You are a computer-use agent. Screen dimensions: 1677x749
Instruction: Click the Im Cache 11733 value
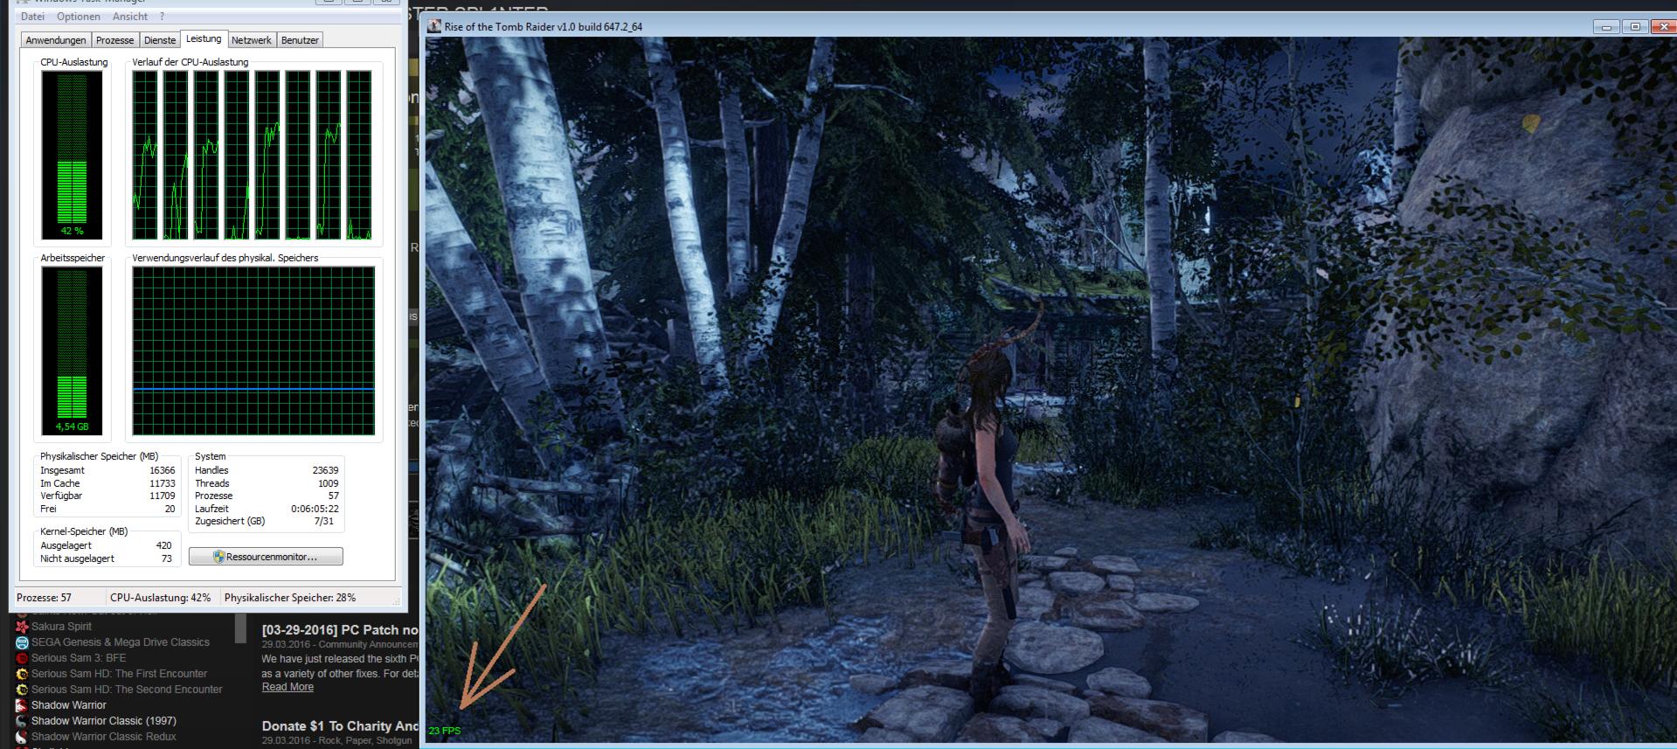tap(163, 483)
